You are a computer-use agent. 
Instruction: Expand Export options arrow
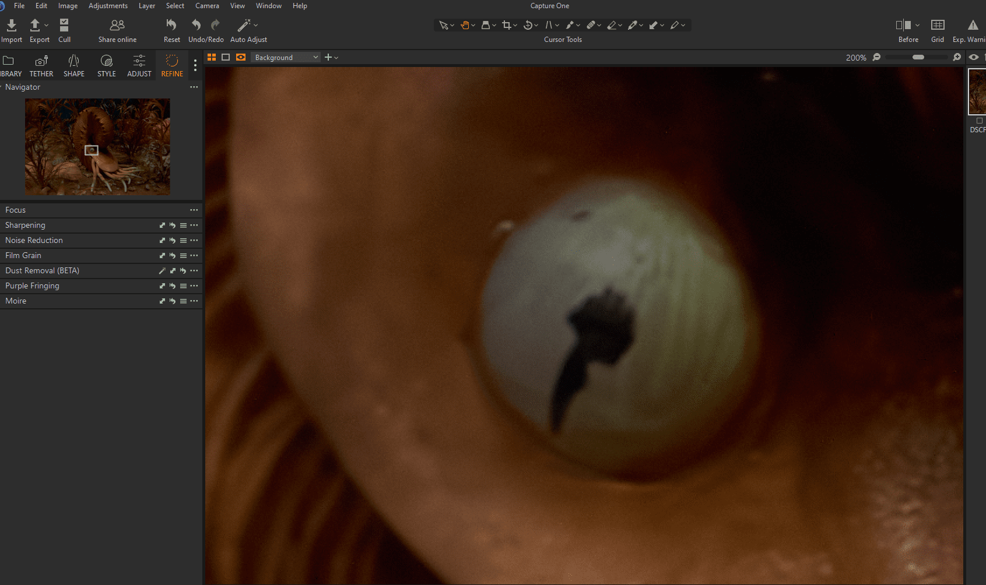(47, 25)
